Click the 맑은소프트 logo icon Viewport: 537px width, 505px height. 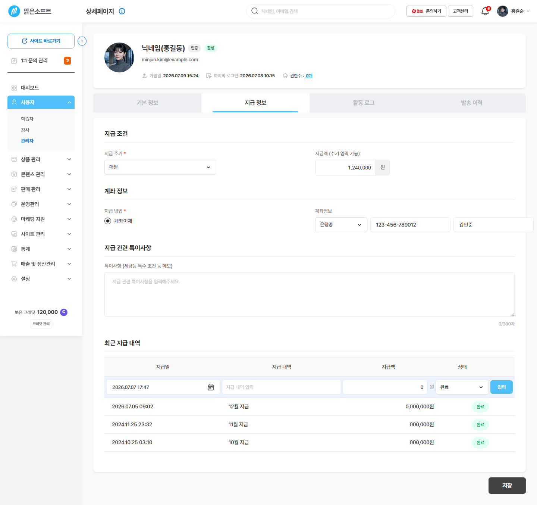point(14,11)
